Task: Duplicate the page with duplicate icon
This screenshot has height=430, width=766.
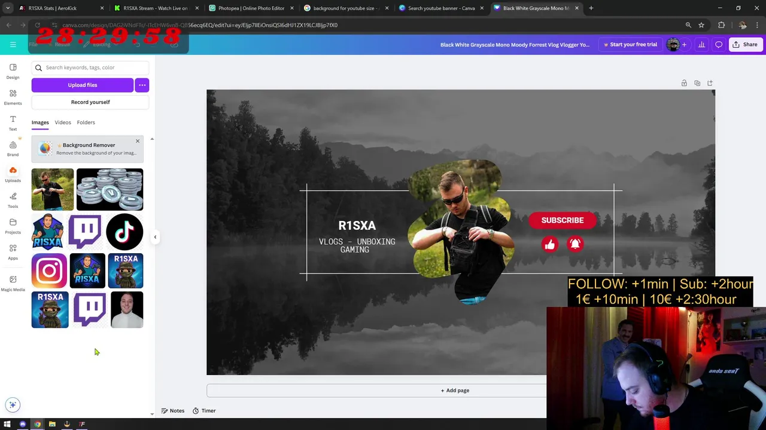Action: (697, 83)
